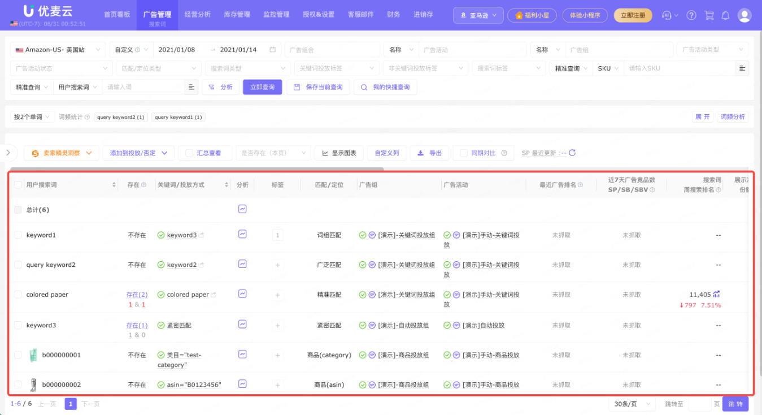Screen dimensions: 762x415
Task: Open the 经营分析 navigation menu
Action: pyautogui.click(x=198, y=15)
